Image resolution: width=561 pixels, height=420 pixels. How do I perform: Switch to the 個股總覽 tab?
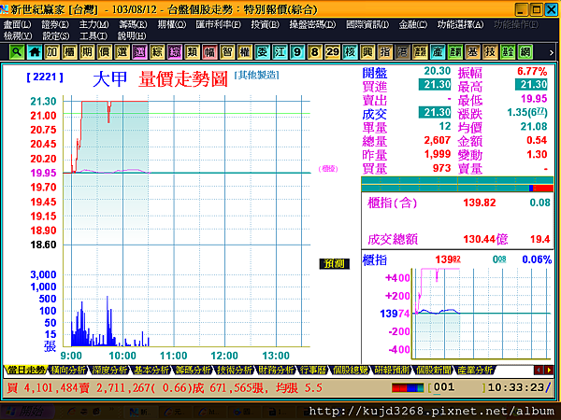pyautogui.click(x=350, y=370)
